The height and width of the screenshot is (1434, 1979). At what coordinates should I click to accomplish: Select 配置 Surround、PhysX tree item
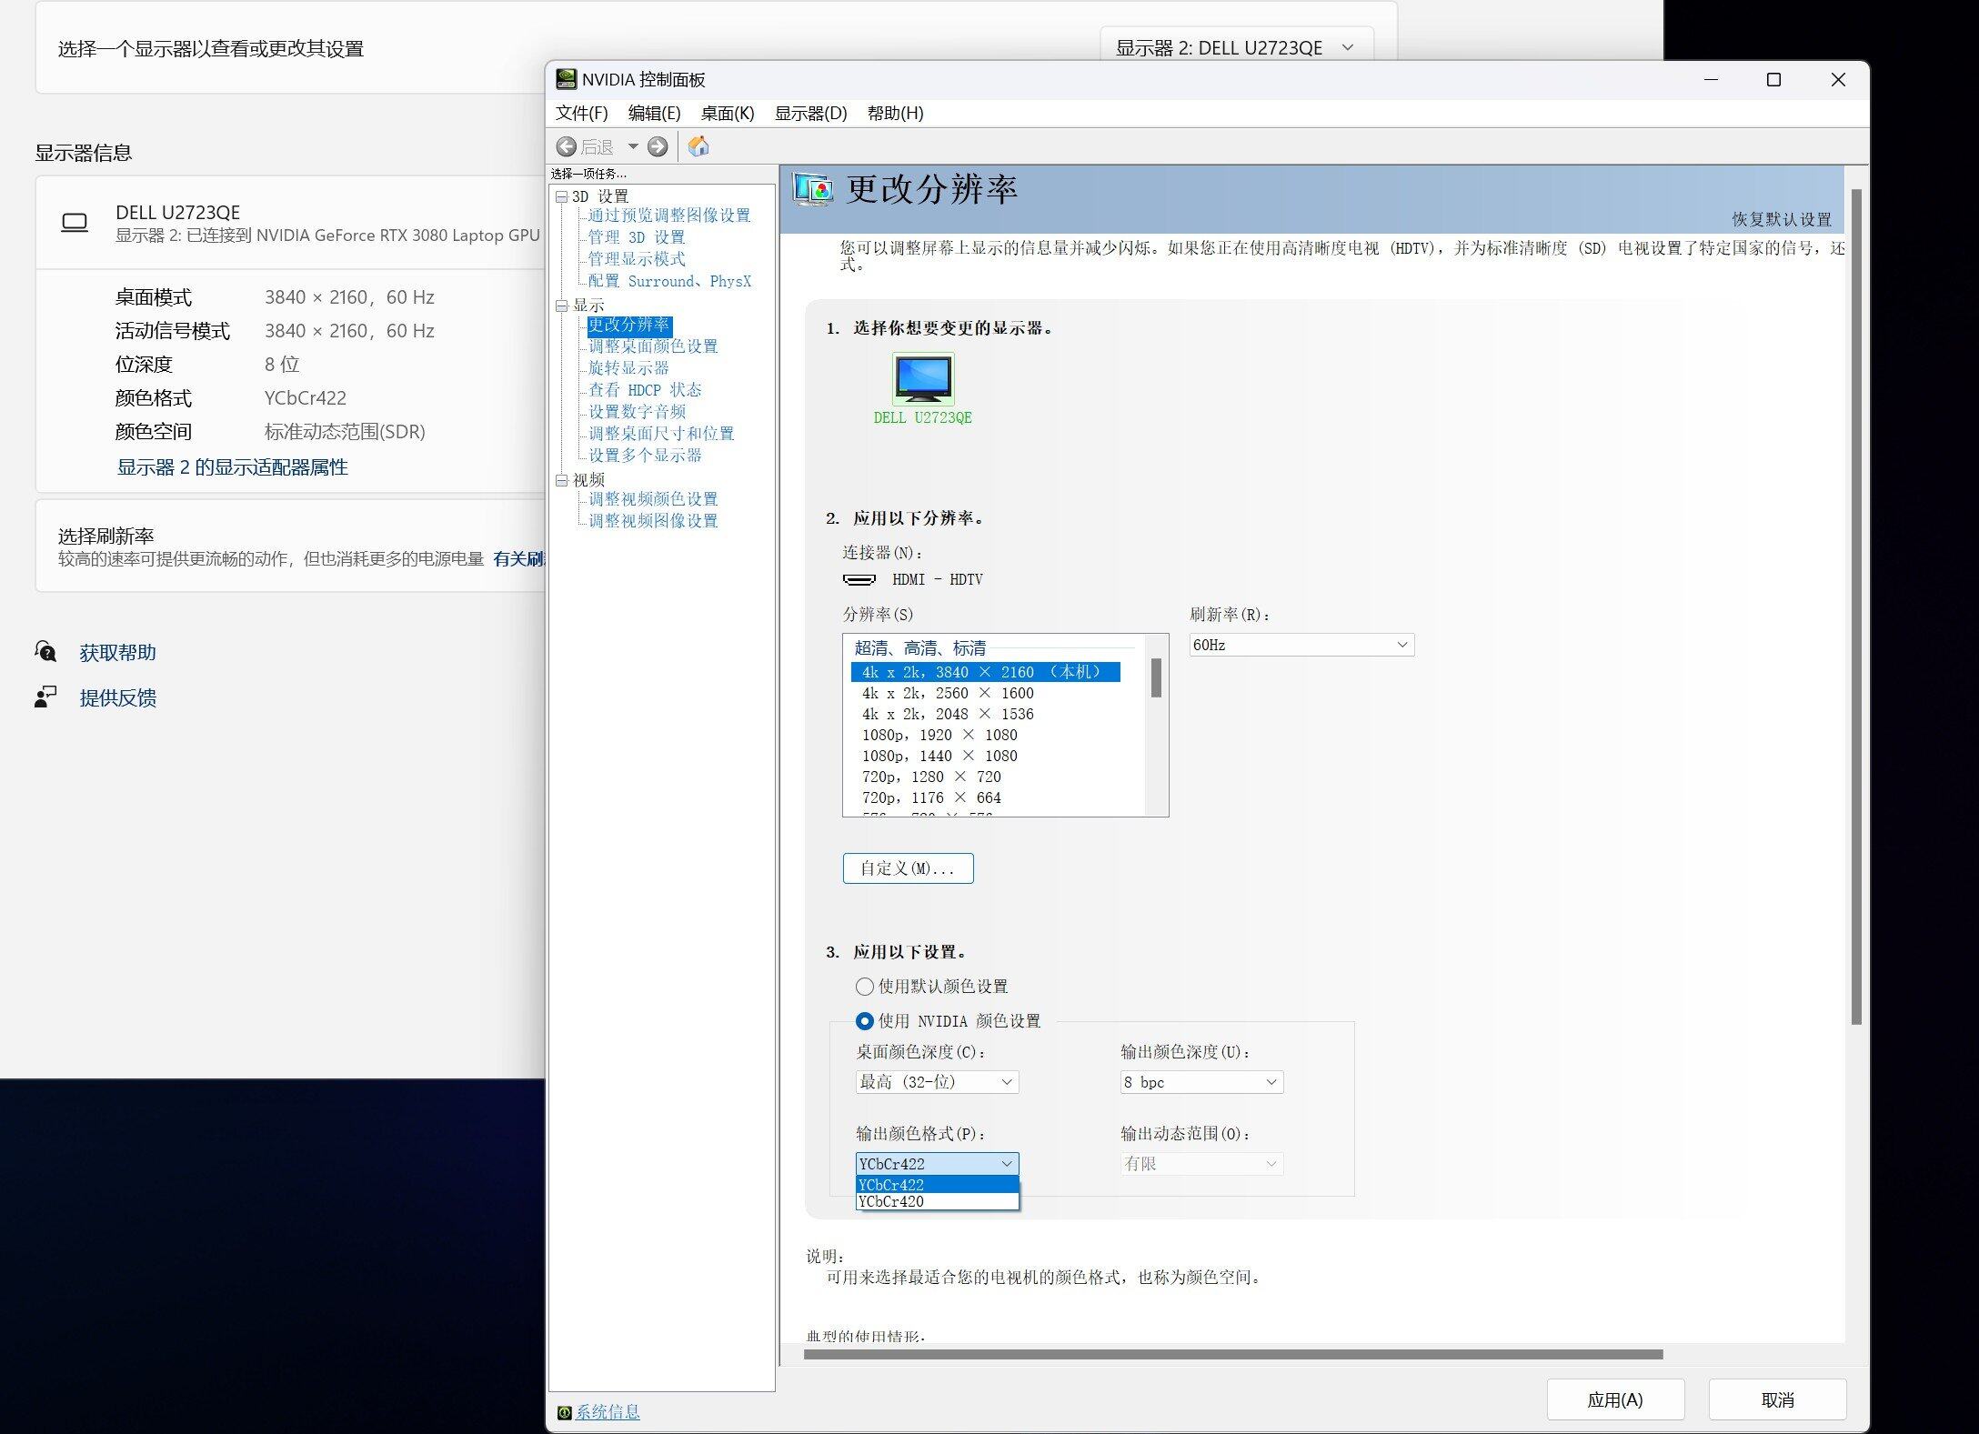click(669, 281)
